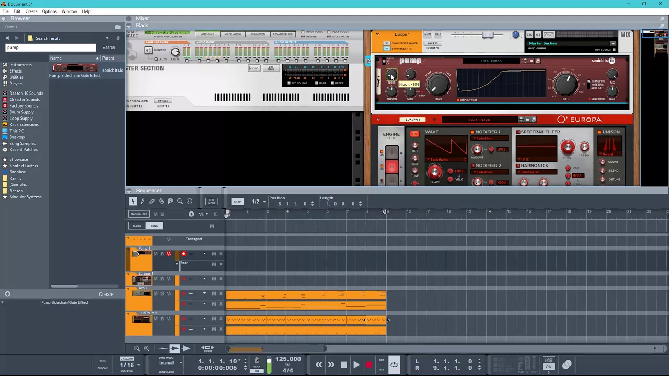
Task: Toggle the Unison enable LED on Europa
Action: coord(599,132)
